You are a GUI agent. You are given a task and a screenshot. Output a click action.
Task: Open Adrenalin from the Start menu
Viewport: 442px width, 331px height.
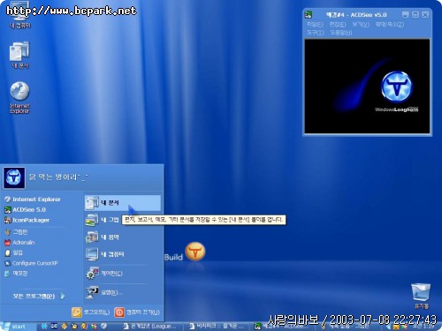(x=19, y=243)
